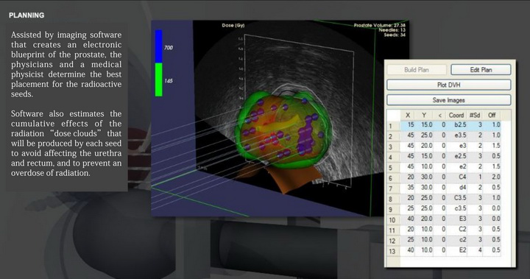Click the PLANNING heading
530x279 pixels.
click(x=26, y=15)
